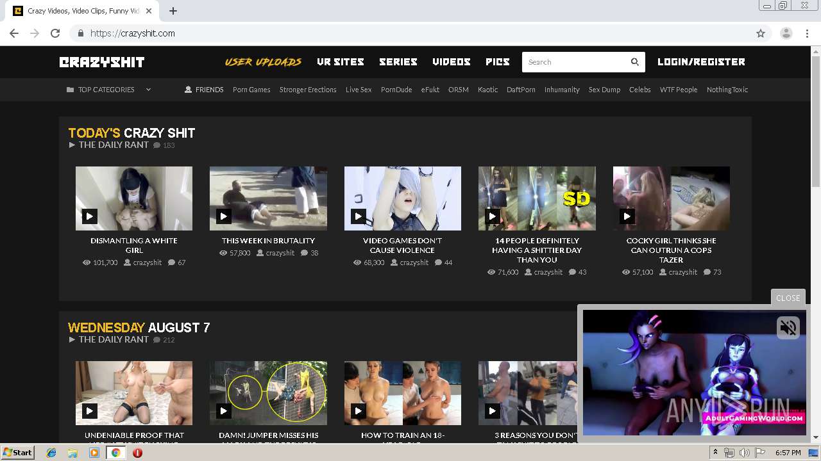Click play icon on the Cocky Girl tazer thumbnail
The width and height of the screenshot is (821, 461).
pyautogui.click(x=627, y=216)
